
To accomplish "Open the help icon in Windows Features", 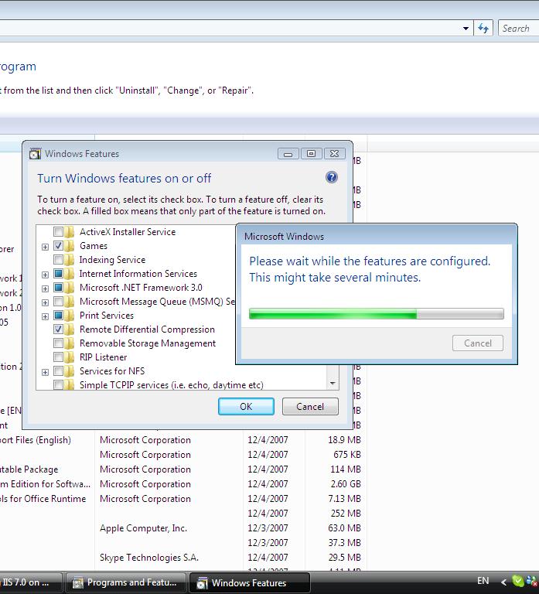I will pos(332,177).
